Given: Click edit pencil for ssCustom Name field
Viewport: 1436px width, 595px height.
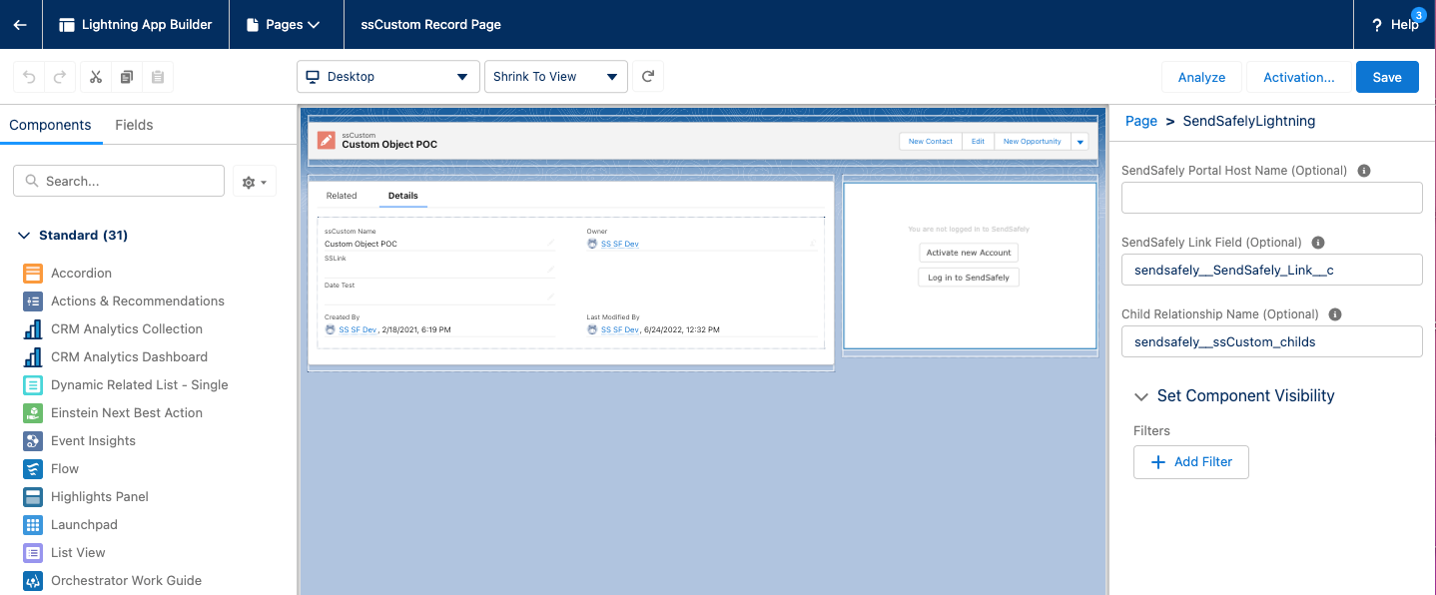Looking at the screenshot, I should click(x=550, y=243).
